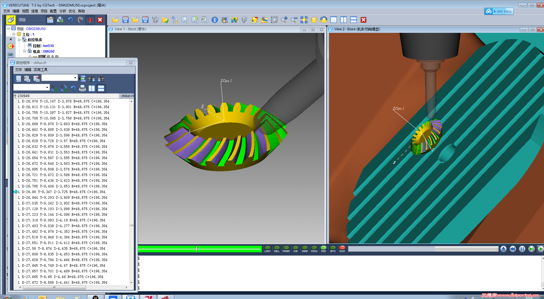Click the printer icon in NC program window
The width and height of the screenshot is (544, 299).
point(82,88)
